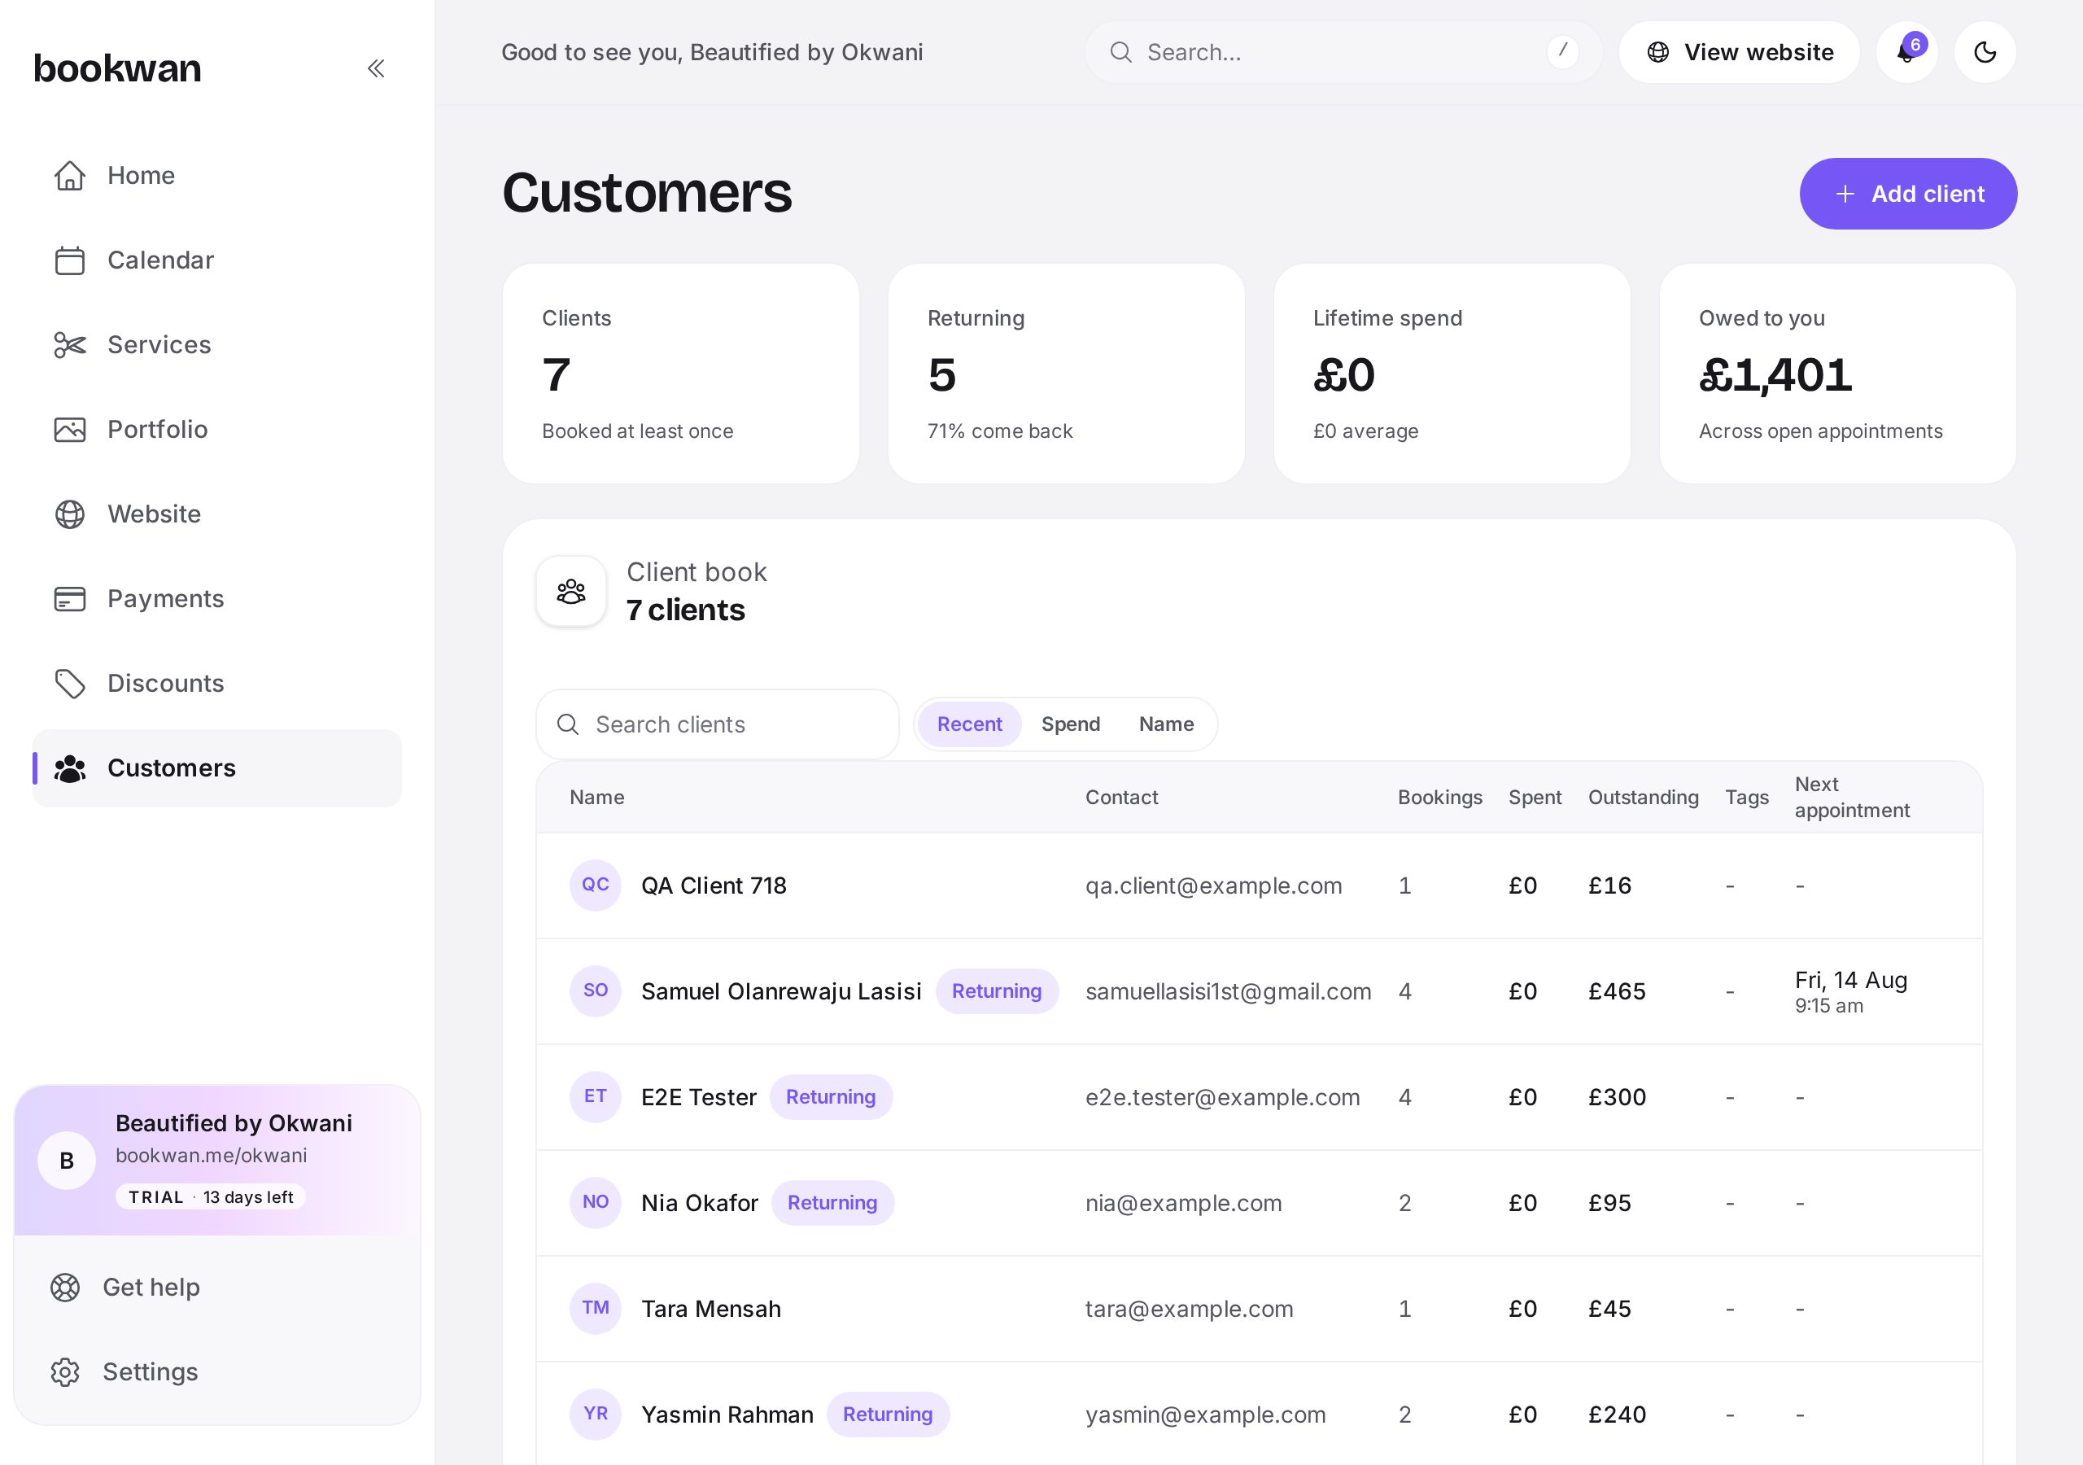Click the View website button
The image size is (2083, 1465).
point(1739,53)
